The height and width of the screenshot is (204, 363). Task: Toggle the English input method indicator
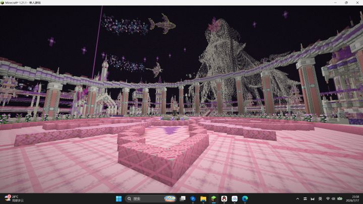(x=320, y=198)
